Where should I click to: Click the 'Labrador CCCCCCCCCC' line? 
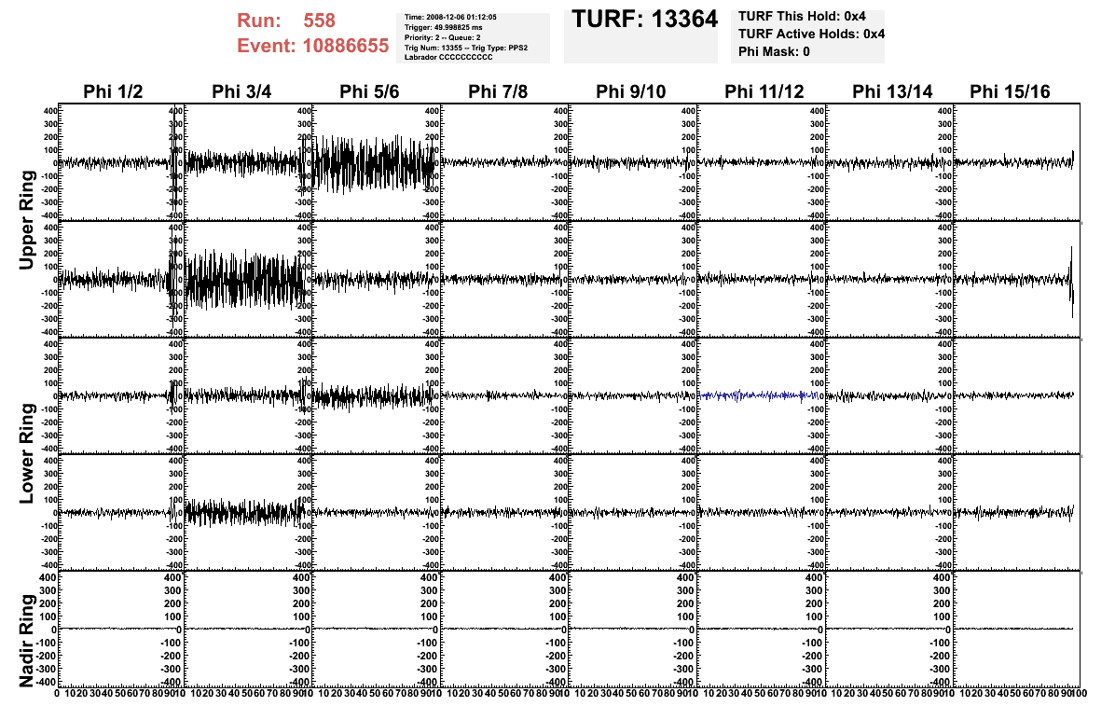(x=448, y=57)
